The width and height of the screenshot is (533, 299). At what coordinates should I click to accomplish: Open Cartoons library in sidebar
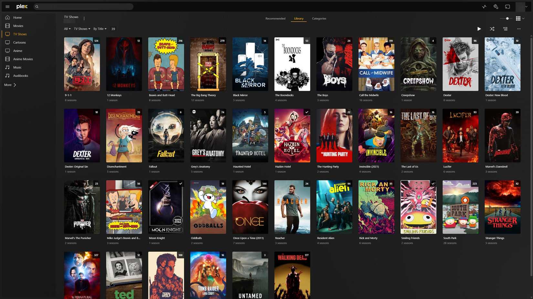(19, 43)
